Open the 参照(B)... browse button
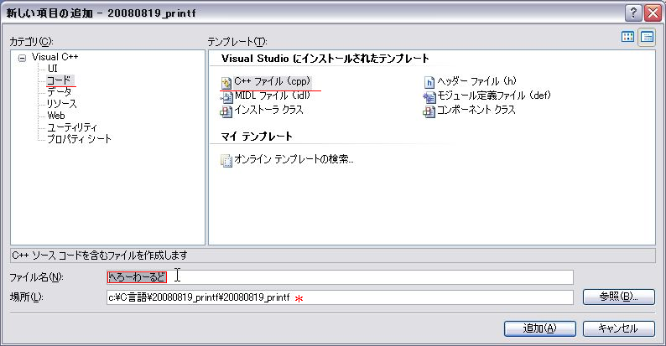The width and height of the screenshot is (666, 346). (619, 297)
